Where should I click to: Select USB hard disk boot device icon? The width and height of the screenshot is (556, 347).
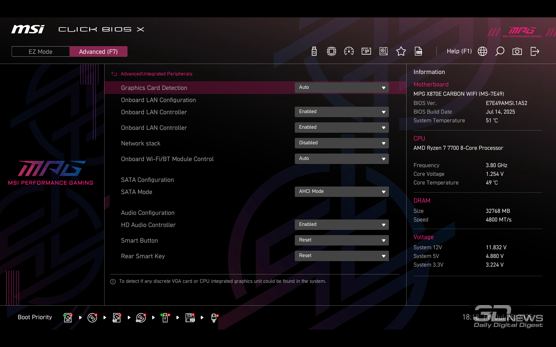pos(117,318)
